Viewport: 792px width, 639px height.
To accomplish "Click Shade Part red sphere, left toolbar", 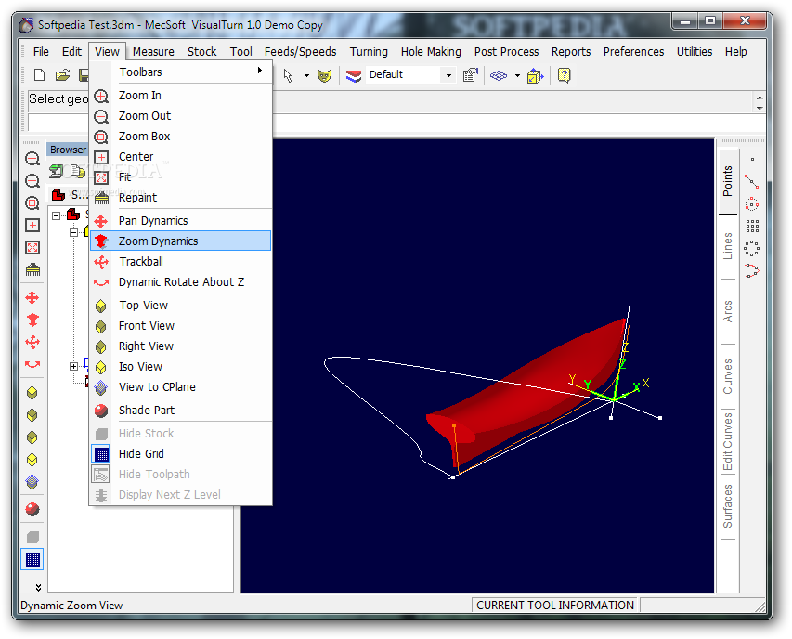I will point(32,509).
